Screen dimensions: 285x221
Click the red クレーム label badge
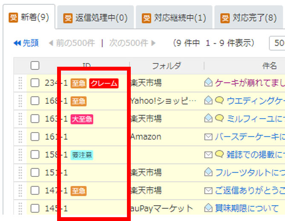point(104,83)
